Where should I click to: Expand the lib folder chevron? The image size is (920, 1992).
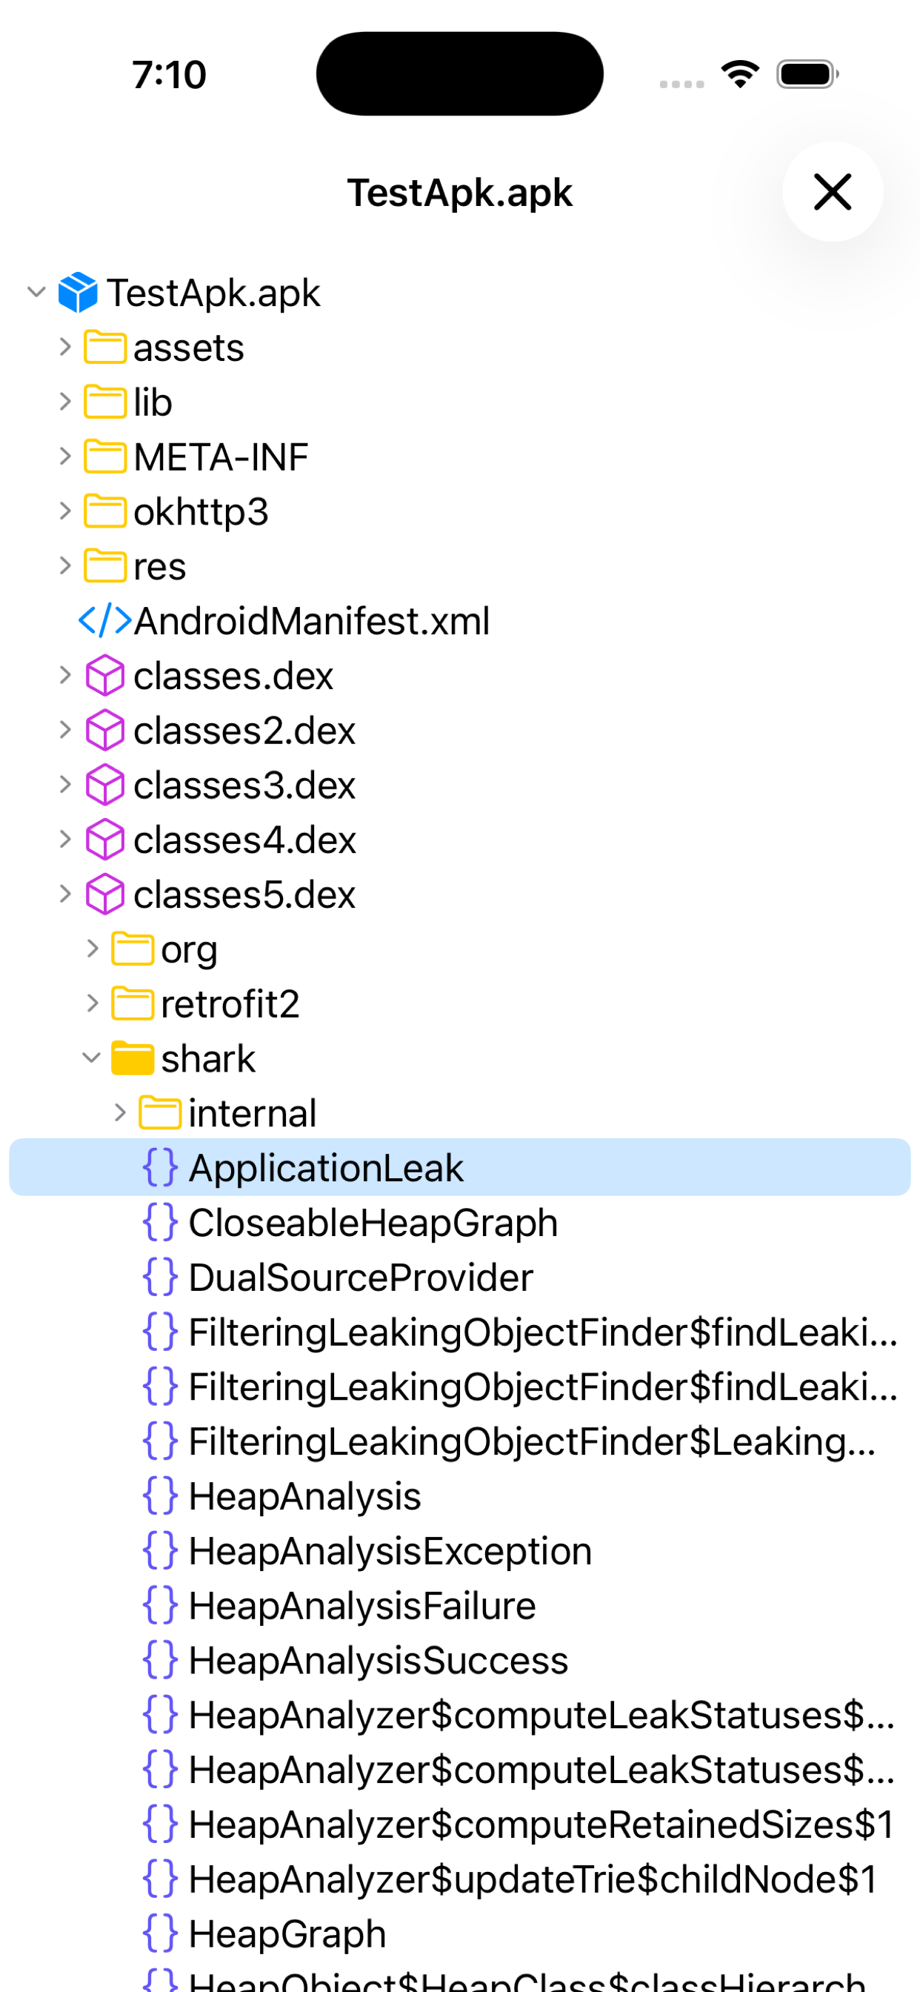pos(65,402)
